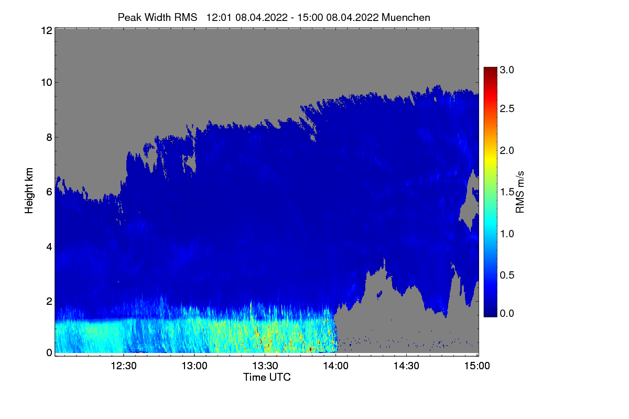The height and width of the screenshot is (419, 629).
Task: Click the 'Height km' axis label
Action: click(x=29, y=191)
